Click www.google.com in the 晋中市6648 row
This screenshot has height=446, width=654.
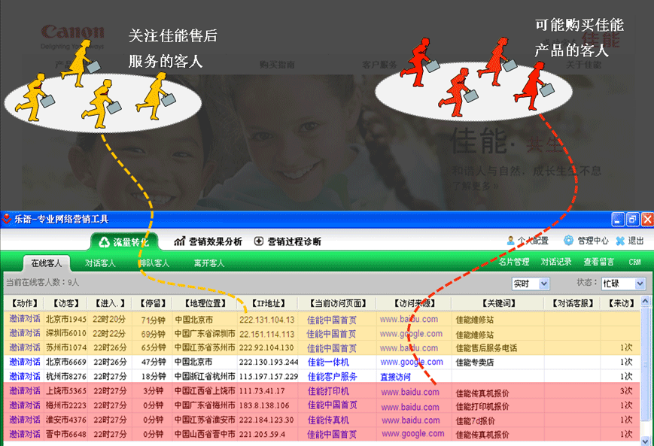click(x=413, y=433)
